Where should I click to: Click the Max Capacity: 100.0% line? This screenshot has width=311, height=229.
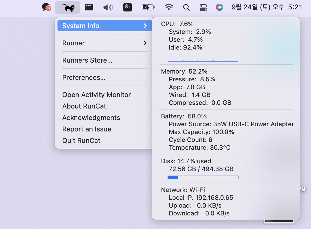[201, 132]
